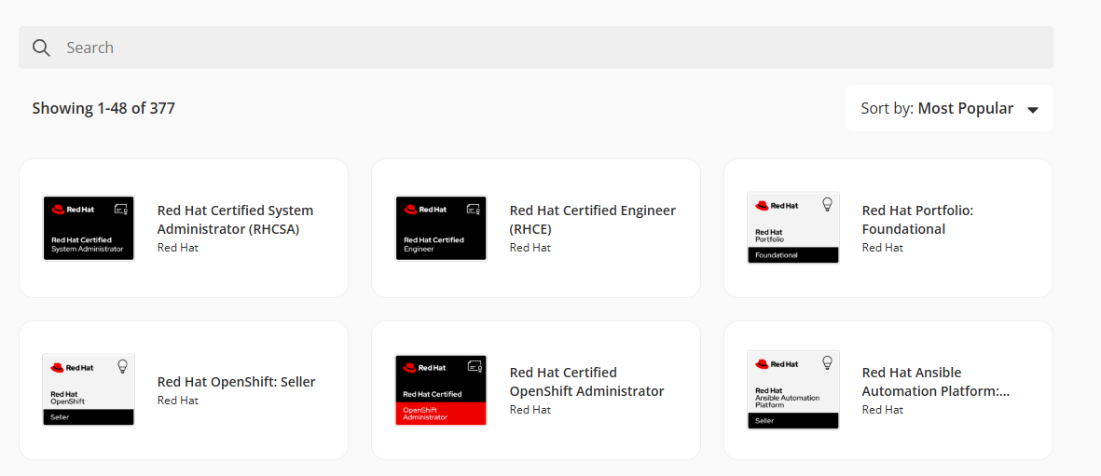Image resolution: width=1101 pixels, height=476 pixels.
Task: Click certificate icon on RHCE badge
Action: 474,210
